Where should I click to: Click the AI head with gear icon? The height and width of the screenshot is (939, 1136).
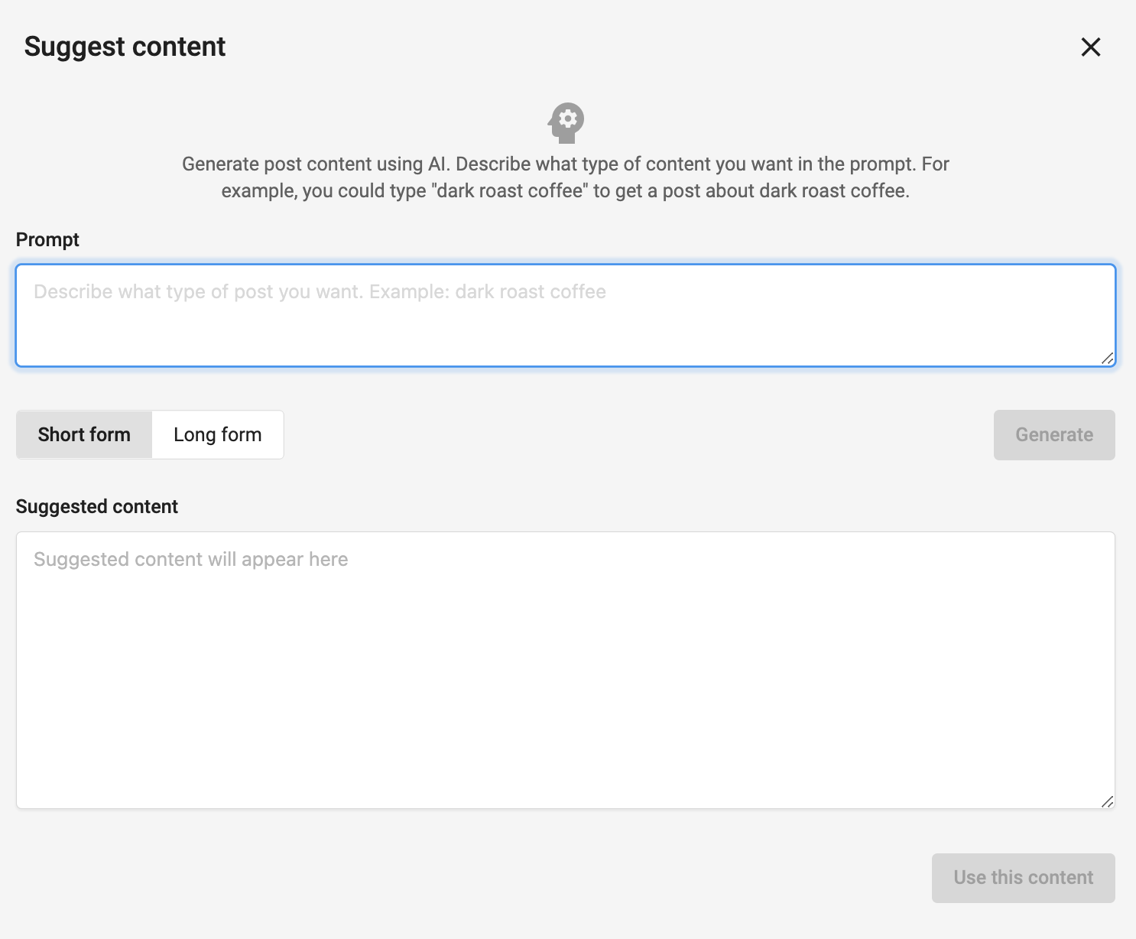[566, 123]
